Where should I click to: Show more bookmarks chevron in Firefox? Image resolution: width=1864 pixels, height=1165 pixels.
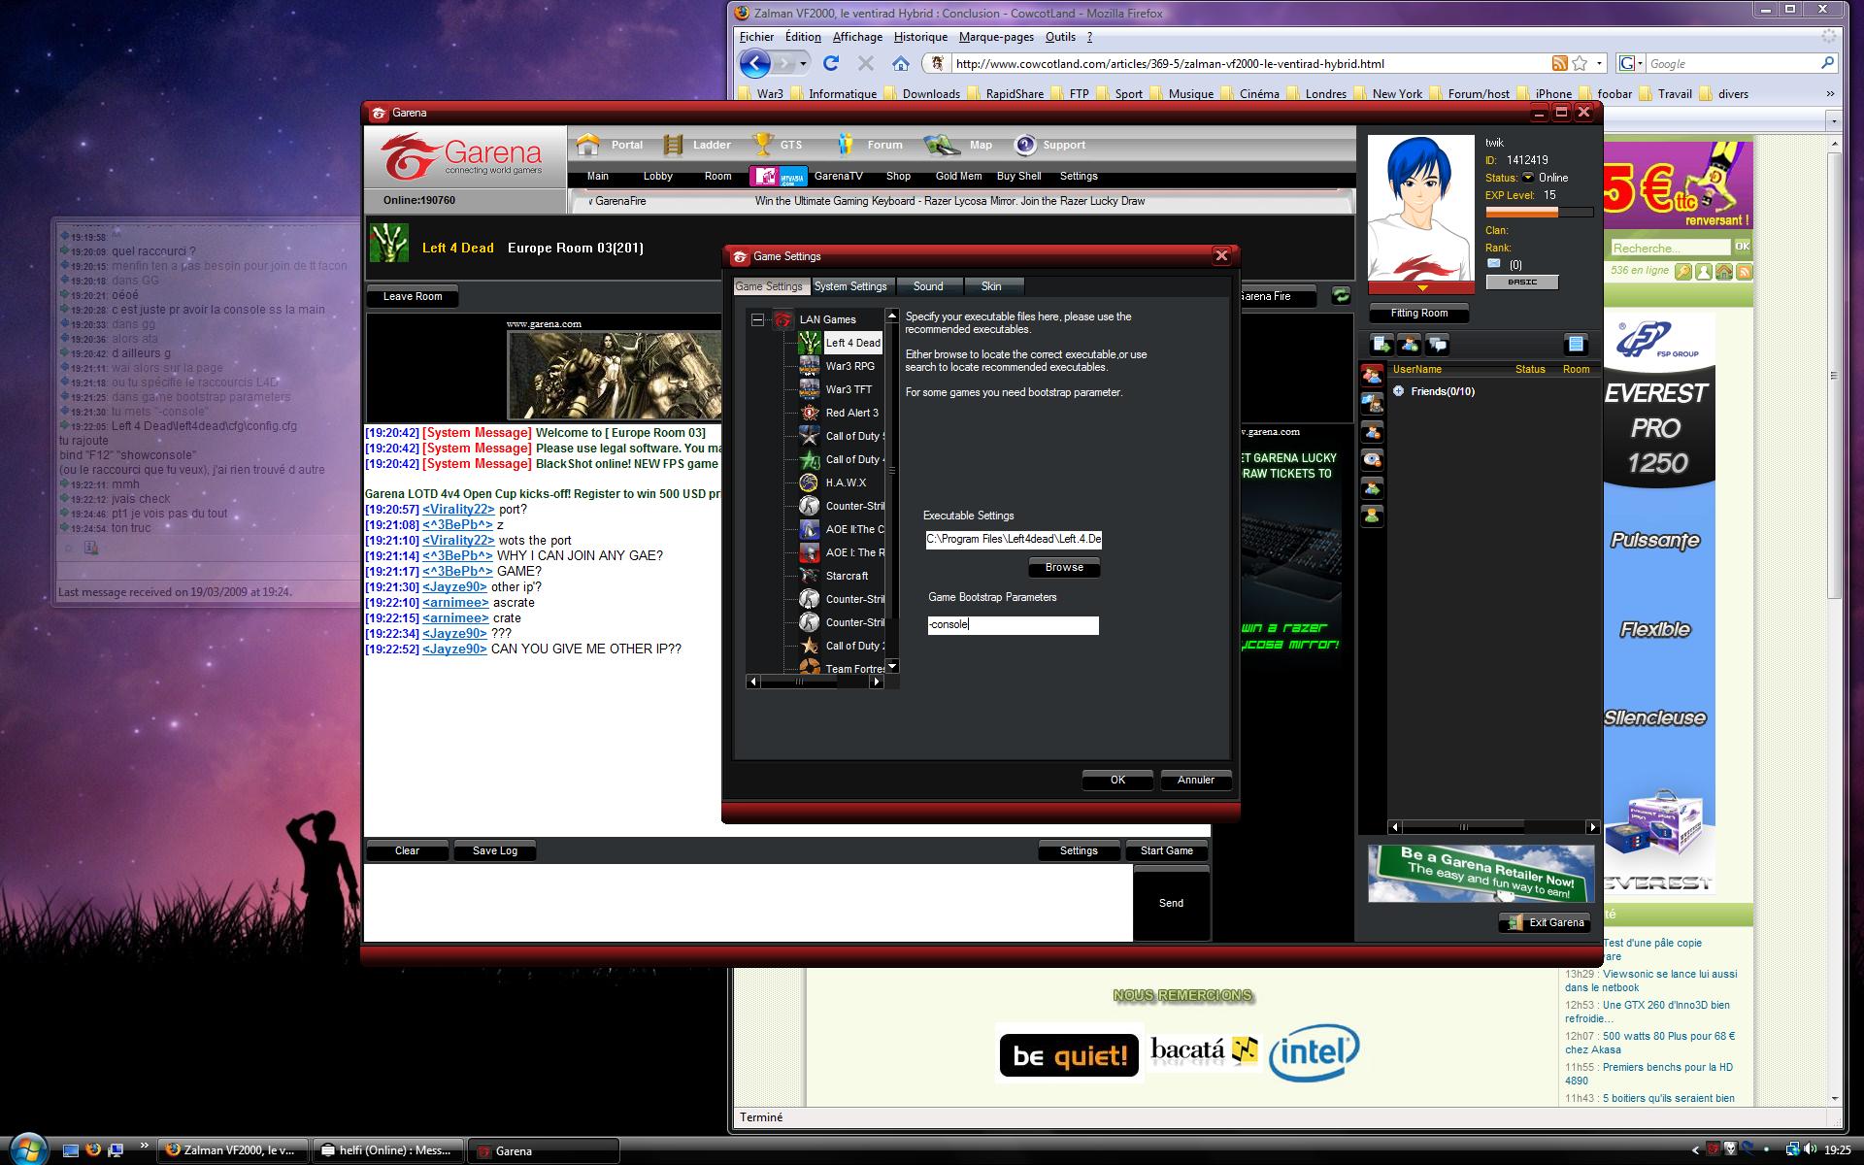coord(1830,94)
